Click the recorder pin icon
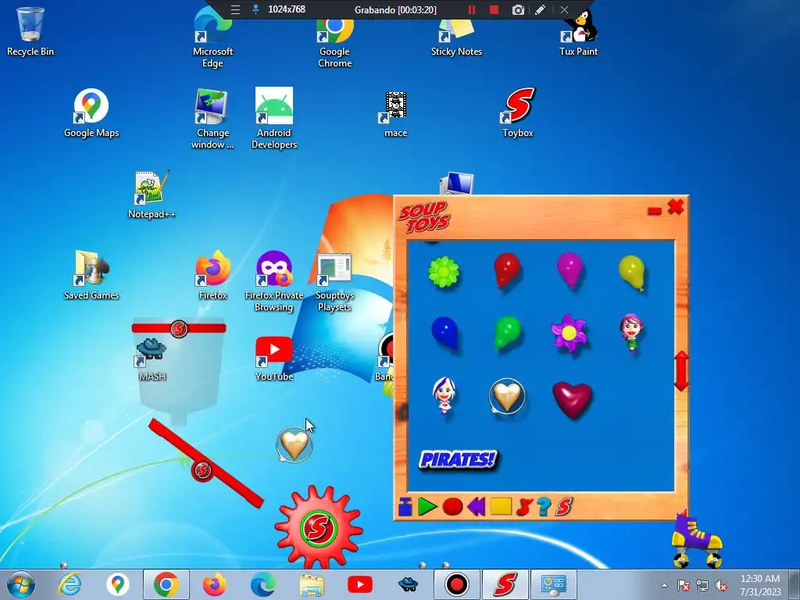 coord(255,9)
